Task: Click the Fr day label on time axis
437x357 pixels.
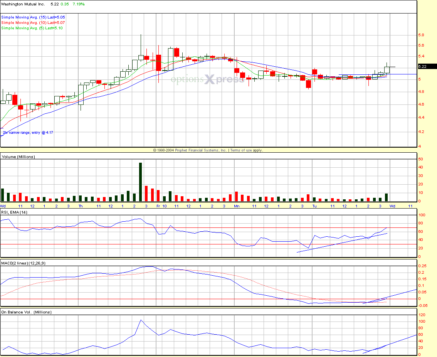Action: (x=158, y=206)
